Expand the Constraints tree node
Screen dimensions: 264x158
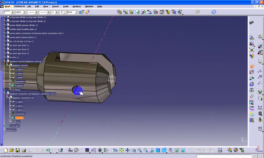coord(5,126)
